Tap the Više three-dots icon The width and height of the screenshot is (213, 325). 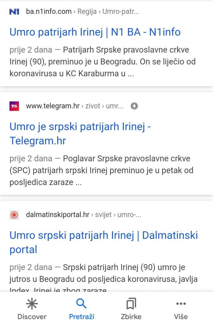(x=181, y=304)
